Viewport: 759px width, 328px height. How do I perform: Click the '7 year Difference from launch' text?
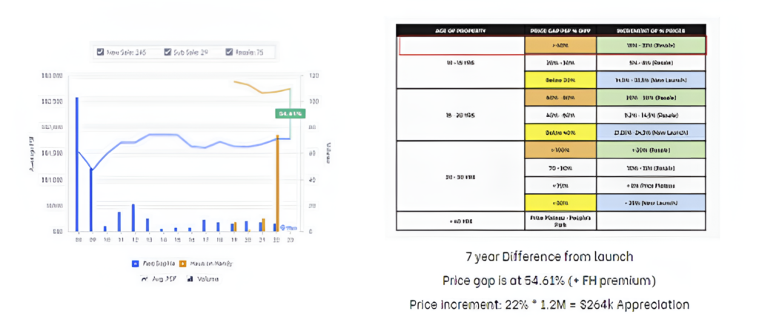(x=549, y=257)
